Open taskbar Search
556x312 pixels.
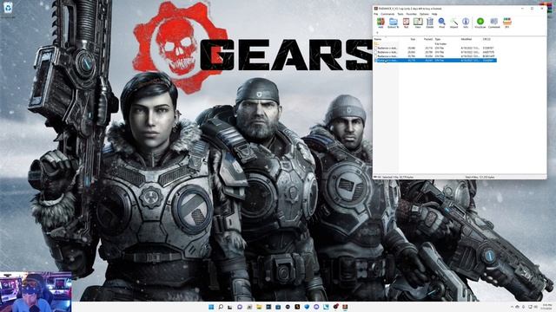click(221, 307)
